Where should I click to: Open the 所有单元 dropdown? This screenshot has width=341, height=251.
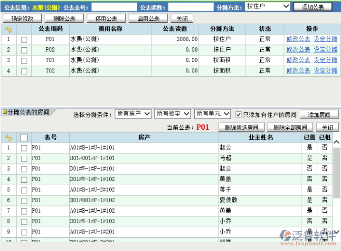(x=212, y=114)
